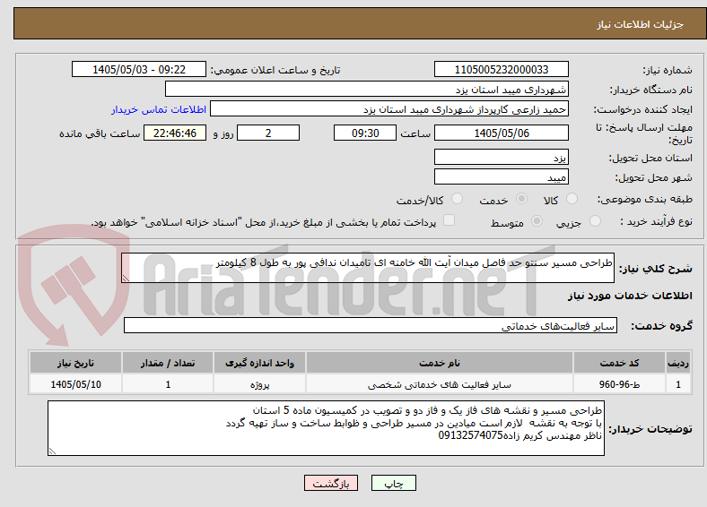Click the label شماره نیاز
707x507 pixels.
668,70
